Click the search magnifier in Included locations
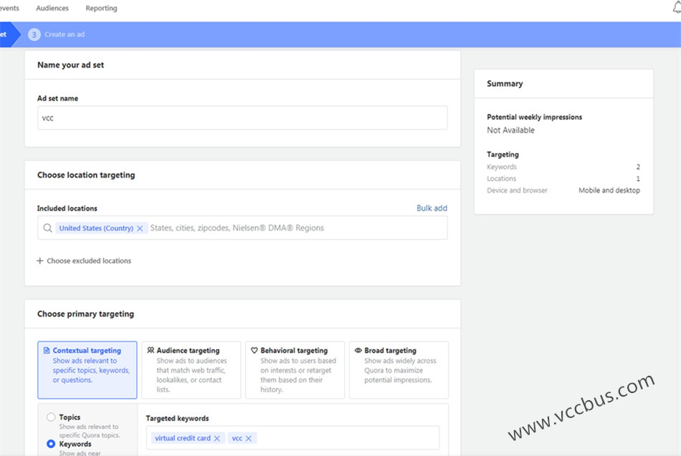 pos(48,228)
